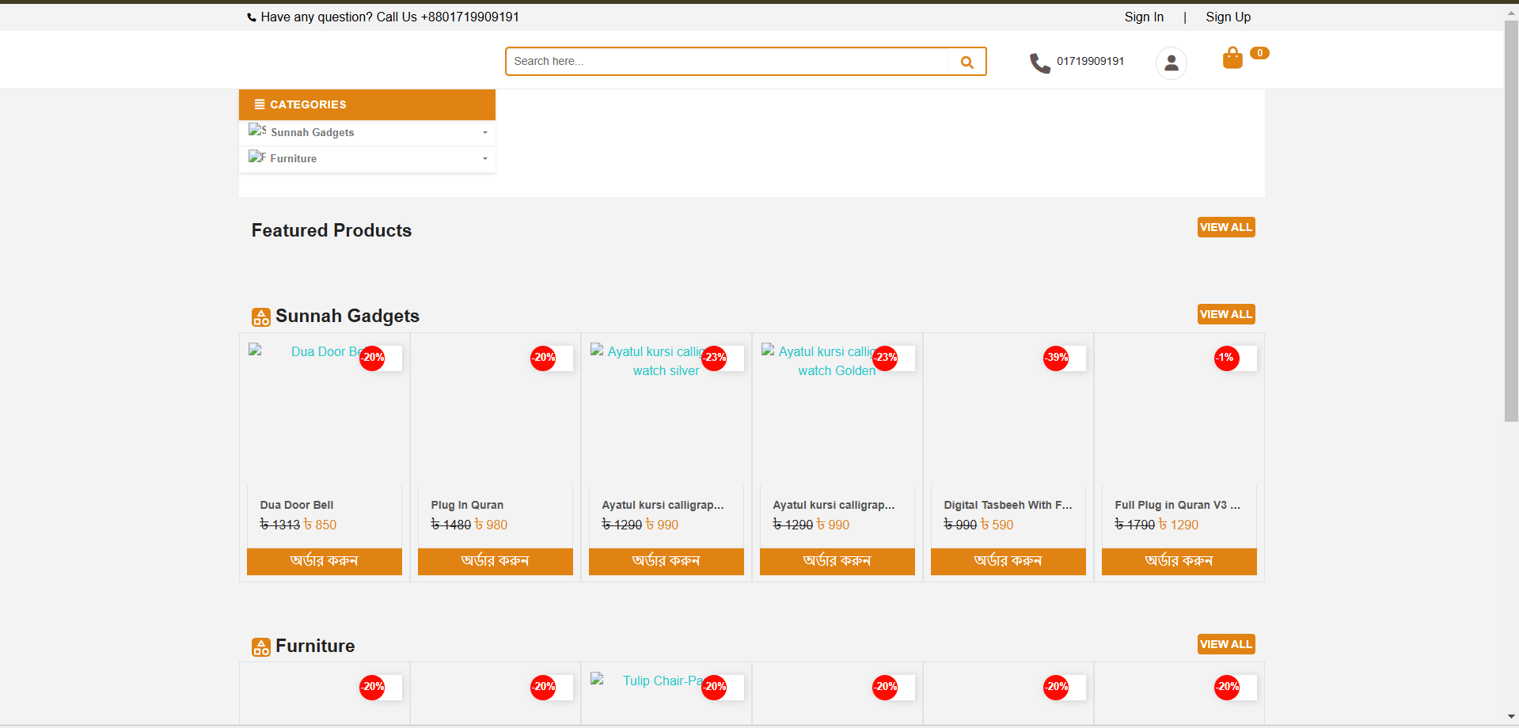Click the Categories hamburger menu icon
1519x728 pixels.
[x=259, y=104]
